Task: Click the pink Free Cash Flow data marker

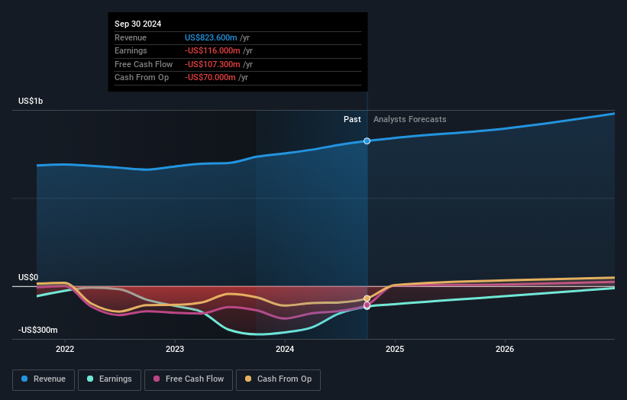Action: 367,305
